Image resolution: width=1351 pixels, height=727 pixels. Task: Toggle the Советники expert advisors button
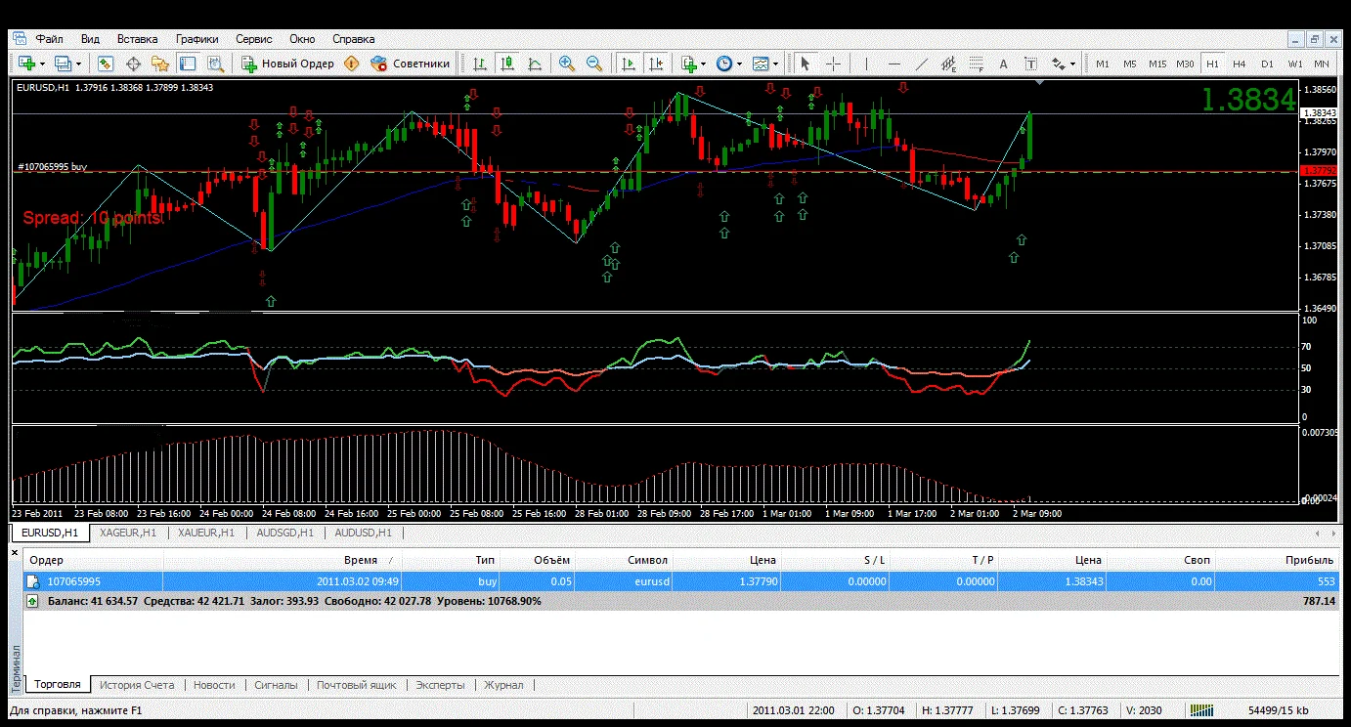[x=411, y=64]
